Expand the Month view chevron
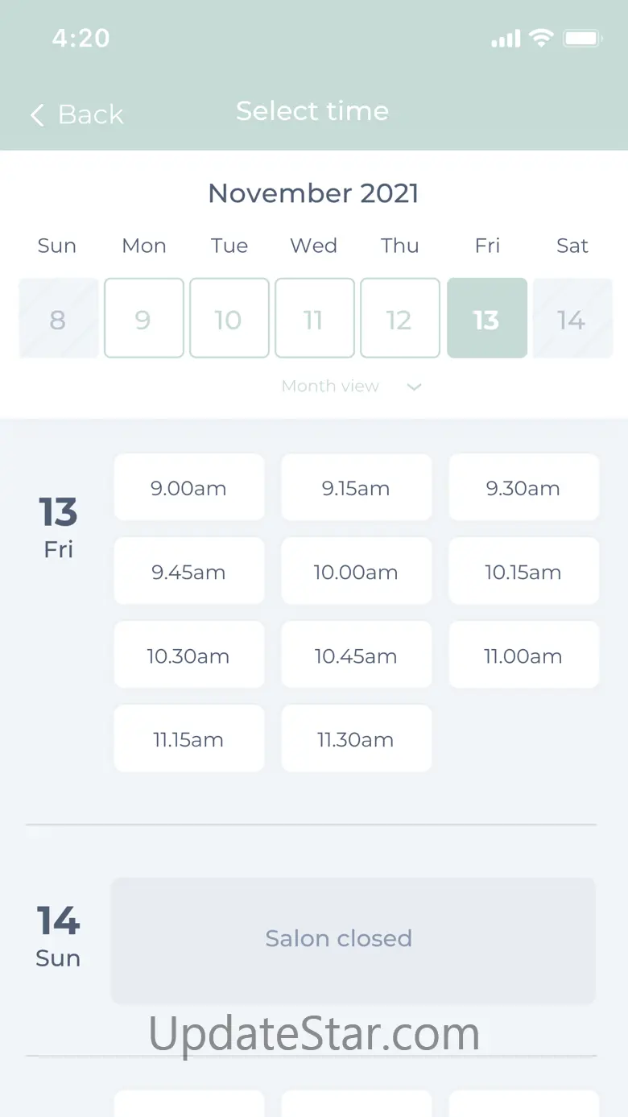Screen dimensions: 628x1117 tap(414, 387)
